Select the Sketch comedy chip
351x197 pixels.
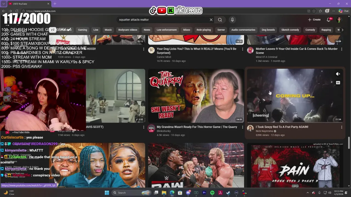290,30
